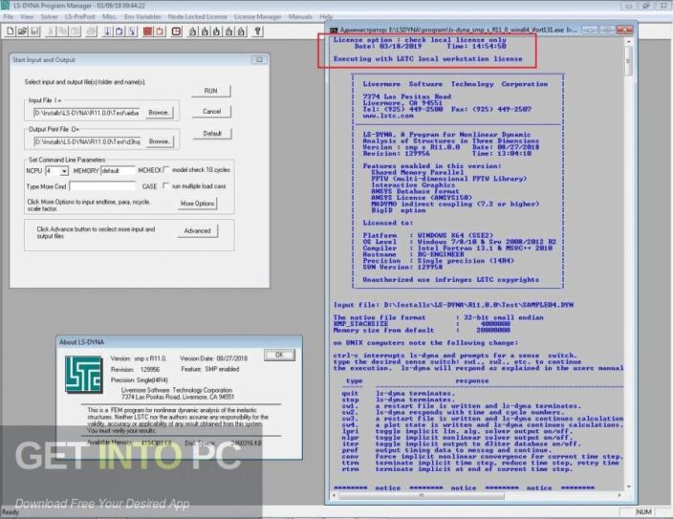Click 'Precision: Single(I4R4)' in About dialog
673x519 pixels.
pyautogui.click(x=139, y=379)
